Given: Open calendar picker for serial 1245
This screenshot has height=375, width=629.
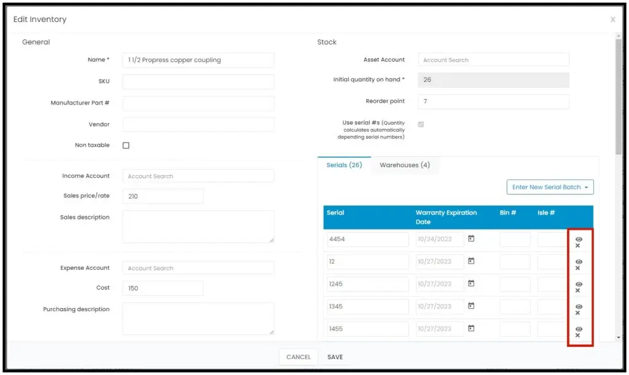Looking at the screenshot, I should tap(471, 283).
